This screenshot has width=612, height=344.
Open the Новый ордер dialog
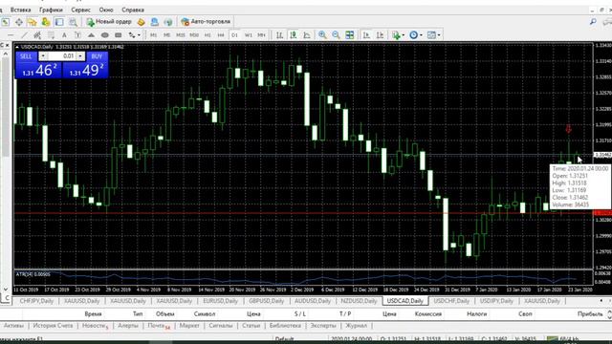(109, 22)
